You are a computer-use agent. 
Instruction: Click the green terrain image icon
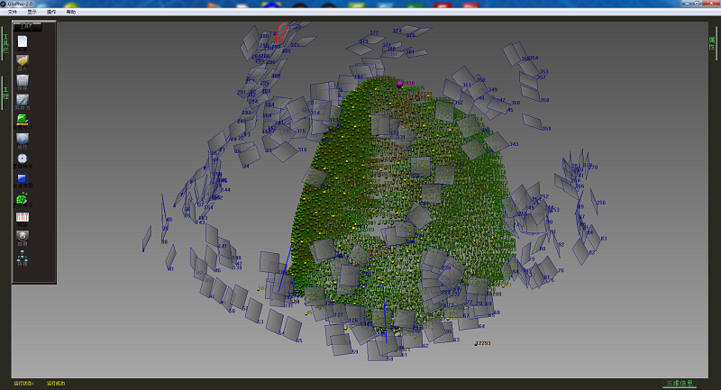pos(23,120)
